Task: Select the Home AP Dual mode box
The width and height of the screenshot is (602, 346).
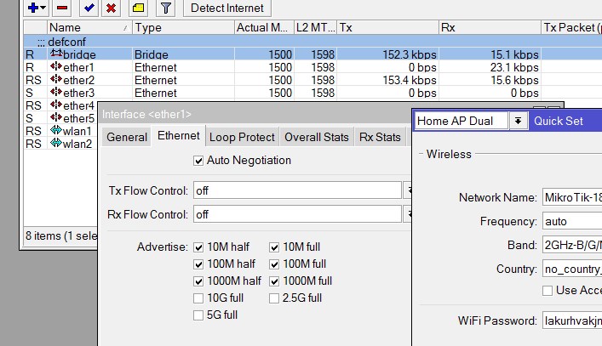Action: 462,121
